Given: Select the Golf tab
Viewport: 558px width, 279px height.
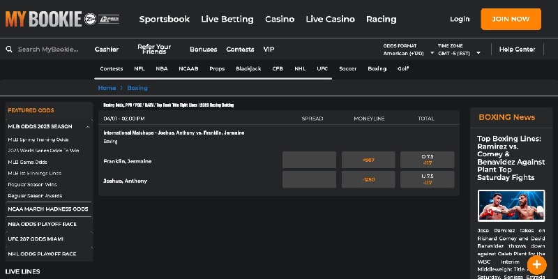Looking at the screenshot, I should click(403, 68).
